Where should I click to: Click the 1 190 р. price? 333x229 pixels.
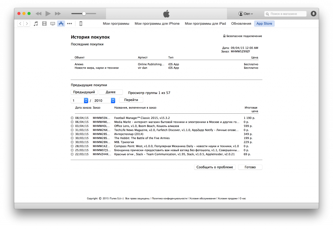(x=249, y=118)
